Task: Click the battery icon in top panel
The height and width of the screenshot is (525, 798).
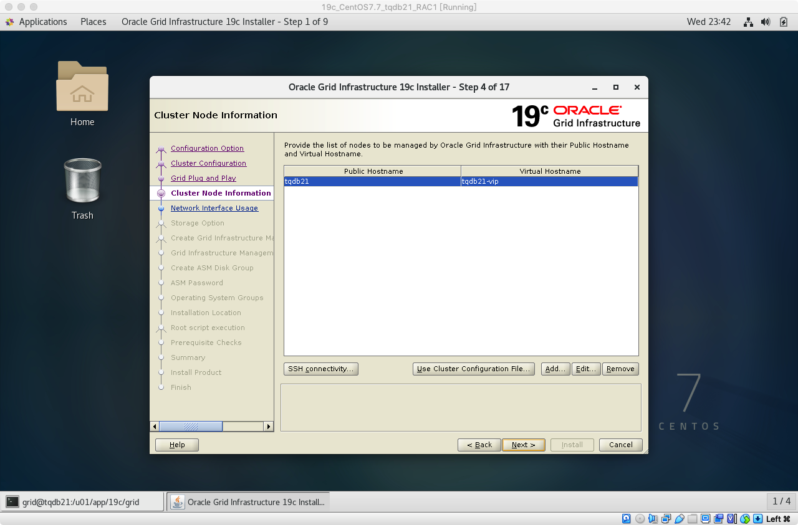Action: [783, 22]
